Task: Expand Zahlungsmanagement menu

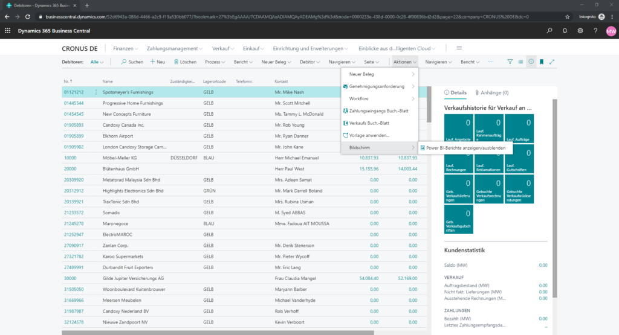Action: tap(175, 48)
